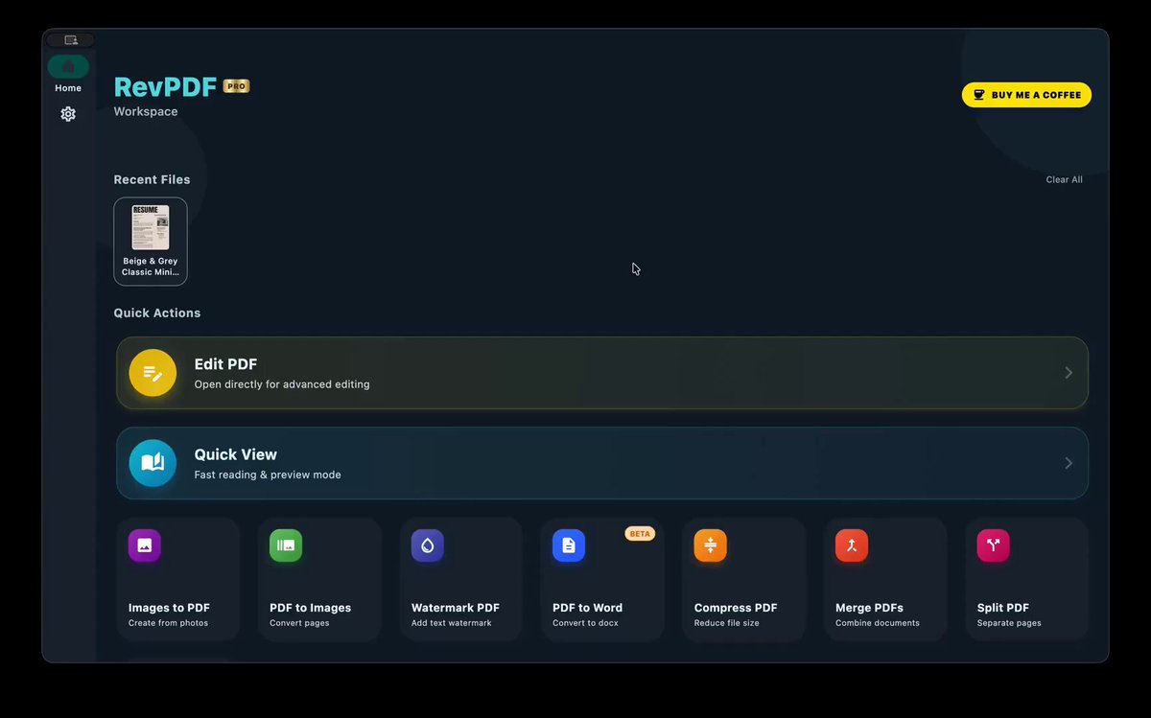Select the PDF to Word document icon
Viewport: 1151px width, 718px height.
click(x=569, y=545)
